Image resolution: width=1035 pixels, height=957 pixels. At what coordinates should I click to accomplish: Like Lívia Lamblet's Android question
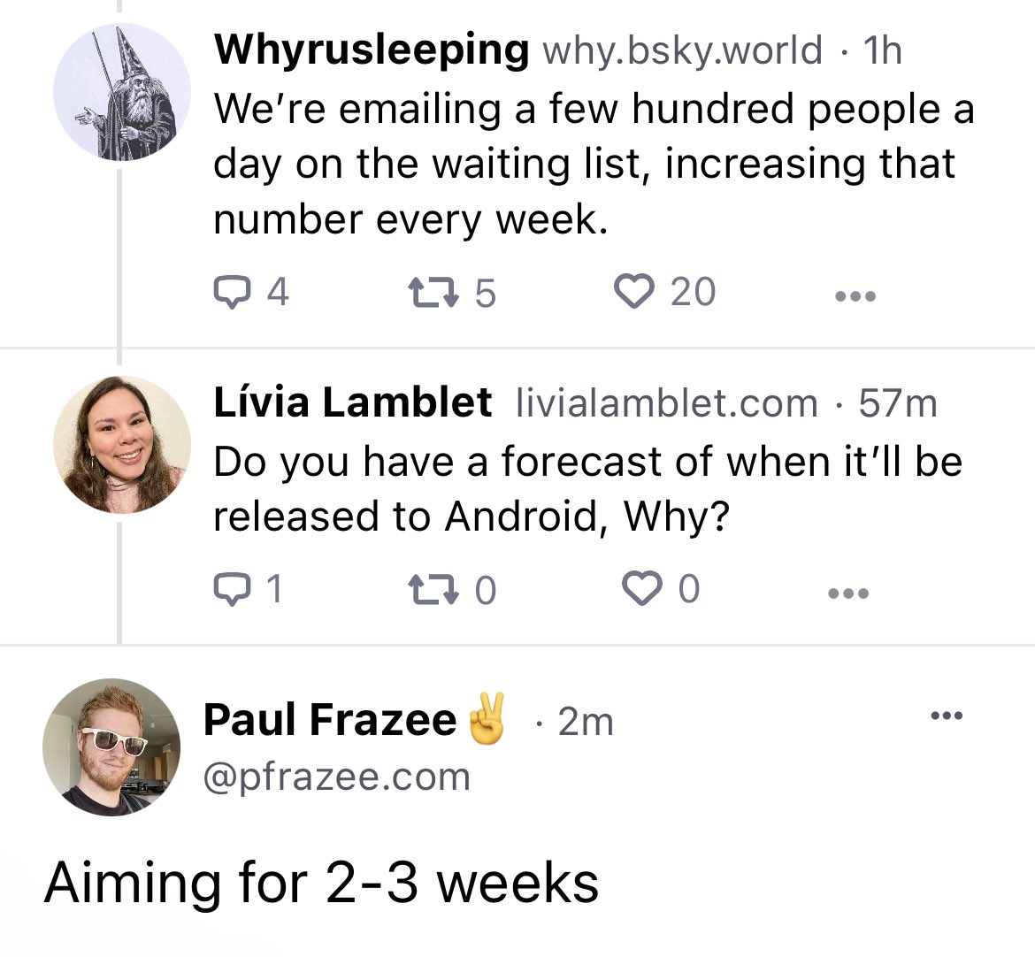click(641, 589)
